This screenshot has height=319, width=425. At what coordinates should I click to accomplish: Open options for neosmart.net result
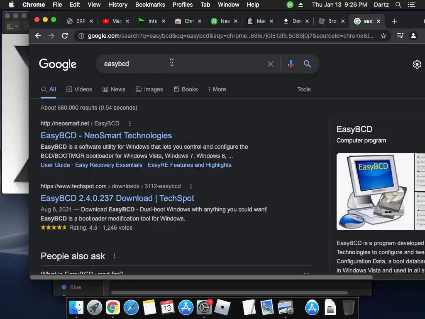click(130, 123)
